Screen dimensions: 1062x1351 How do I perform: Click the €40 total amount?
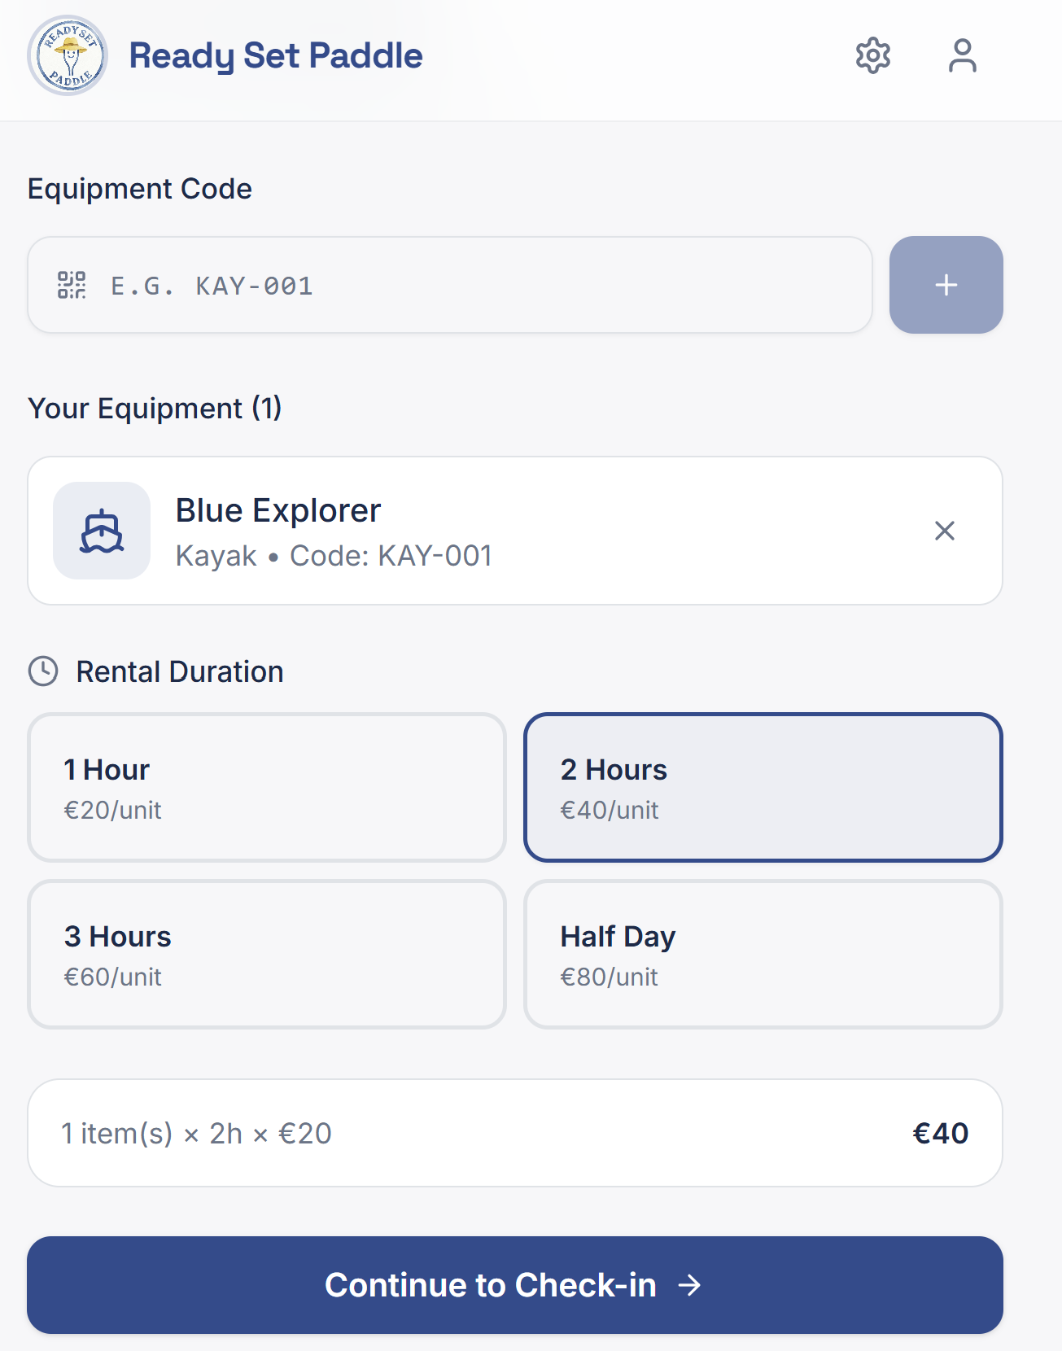(x=940, y=1133)
